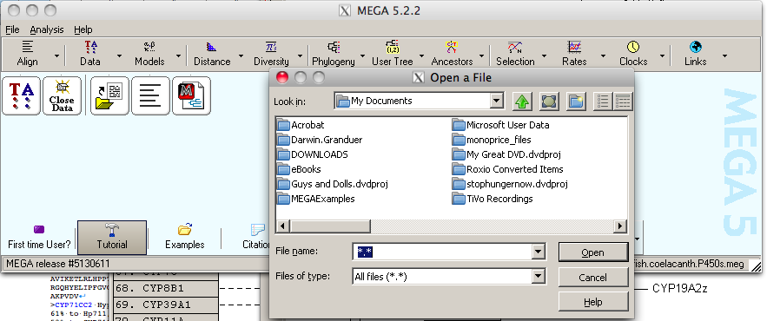Click the CYP19A2z label in background tree
This screenshot has width=767, height=321.
click(x=680, y=289)
